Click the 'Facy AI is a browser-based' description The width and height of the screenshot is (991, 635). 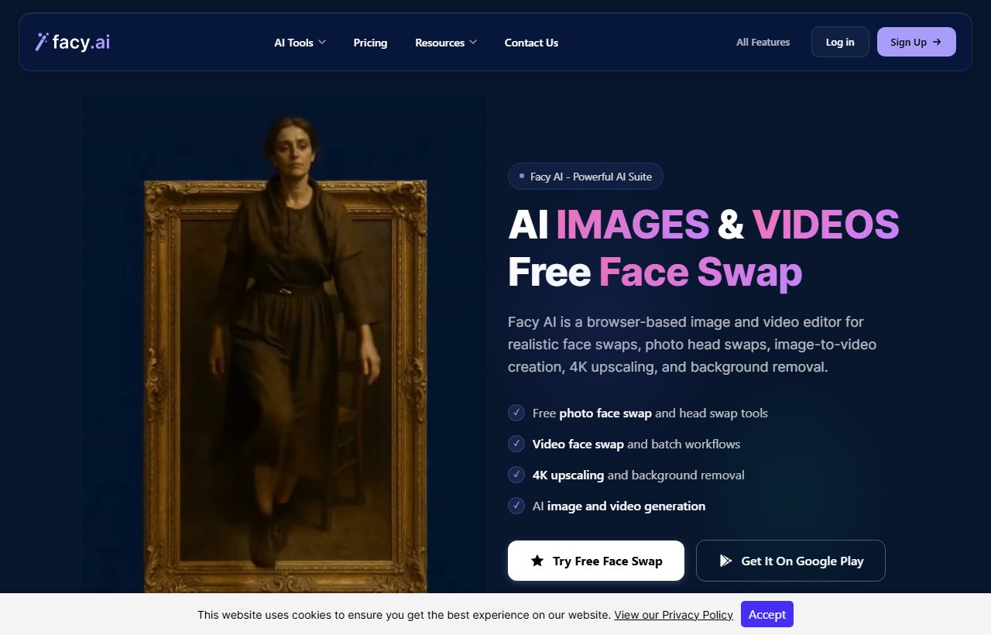point(692,344)
